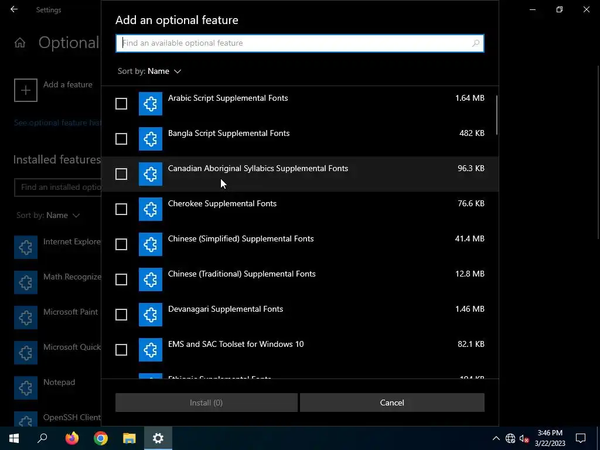Image resolution: width=600 pixels, height=450 pixels.
Task: Click the Add a feature label
Action: point(68,84)
